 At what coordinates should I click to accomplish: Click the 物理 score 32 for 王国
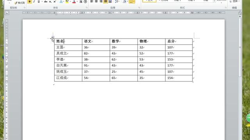[152, 47]
